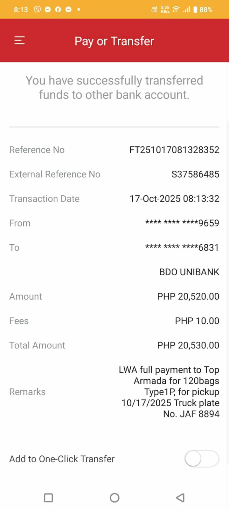Select external reference S37586485
Viewport: 229px width, 510px height.
(x=195, y=174)
